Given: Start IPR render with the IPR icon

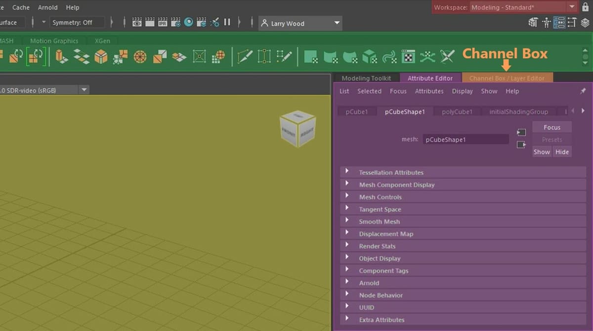Looking at the screenshot, I should (163, 22).
